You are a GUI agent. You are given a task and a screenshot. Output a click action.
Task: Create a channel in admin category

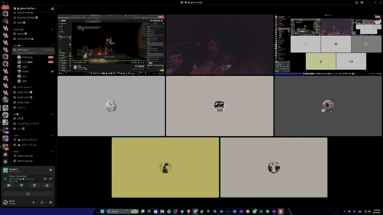(52, 151)
